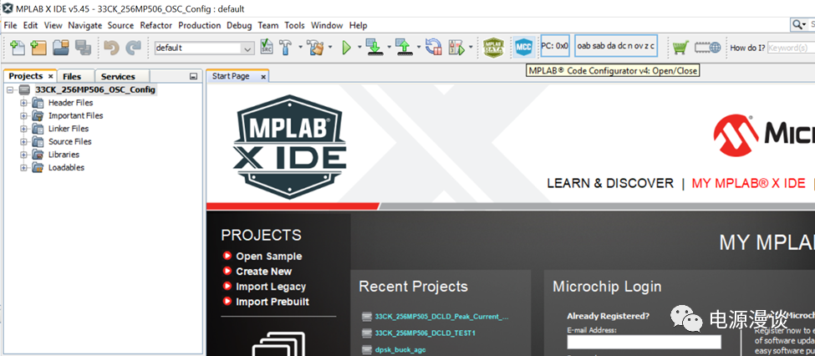This screenshot has width=815, height=356.
Task: Open the MPLAB Data Visualizer icon
Action: pos(493,47)
